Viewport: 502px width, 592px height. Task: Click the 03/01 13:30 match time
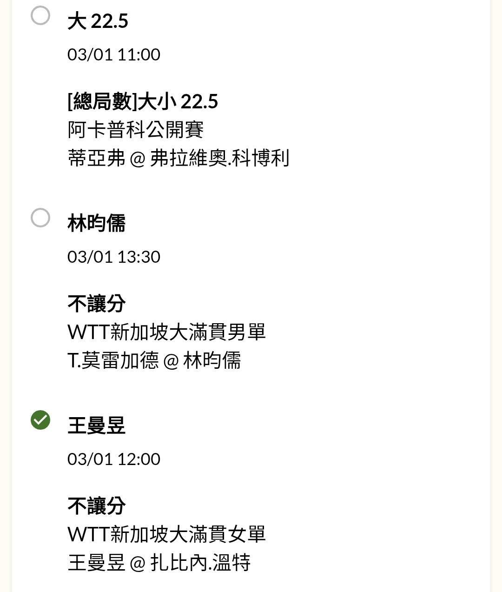tap(114, 257)
